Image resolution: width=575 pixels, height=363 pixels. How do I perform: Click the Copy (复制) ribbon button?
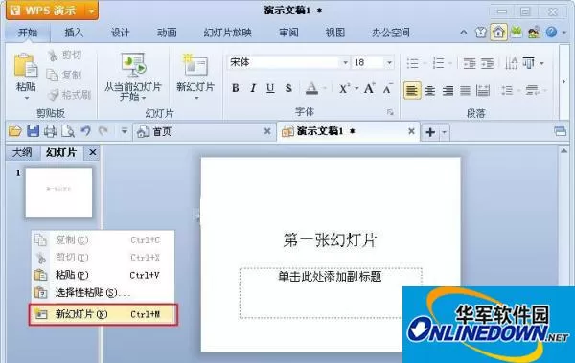[64, 75]
